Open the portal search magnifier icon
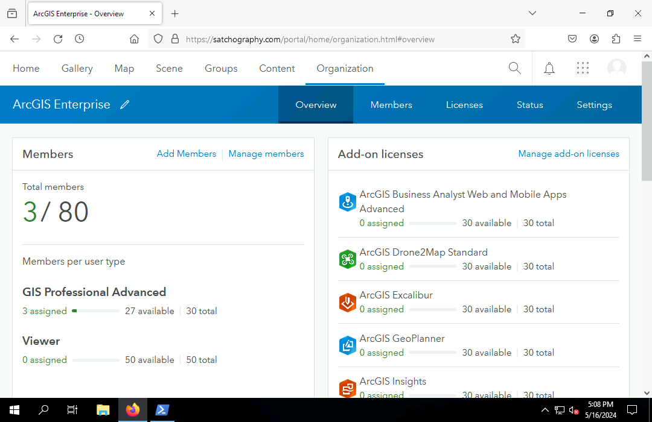 pos(514,68)
